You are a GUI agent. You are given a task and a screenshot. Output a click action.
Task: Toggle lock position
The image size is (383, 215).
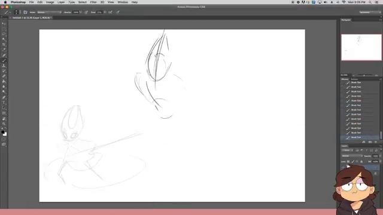point(357,161)
